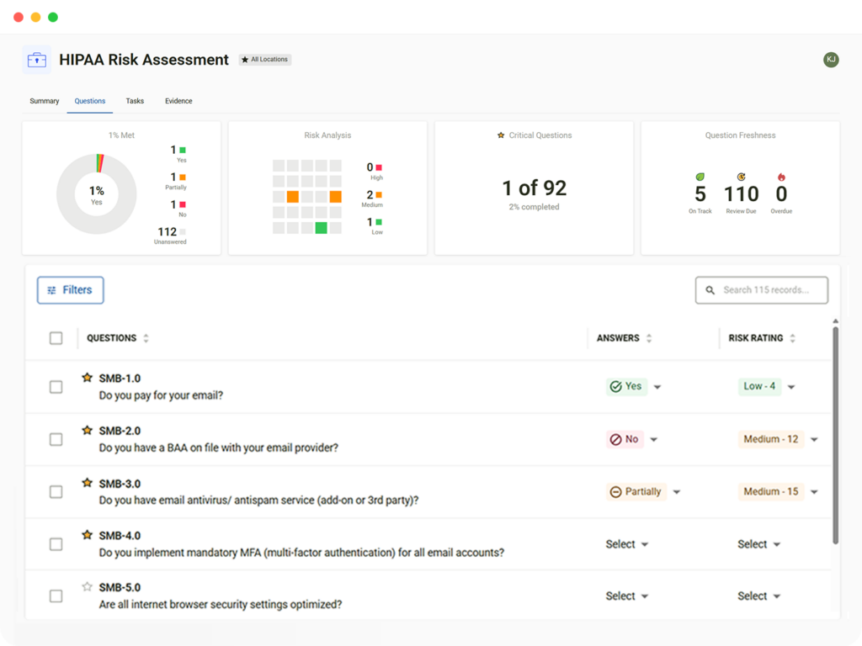
Task: Click the 'SMB-4.0' question ID
Action: [120, 536]
